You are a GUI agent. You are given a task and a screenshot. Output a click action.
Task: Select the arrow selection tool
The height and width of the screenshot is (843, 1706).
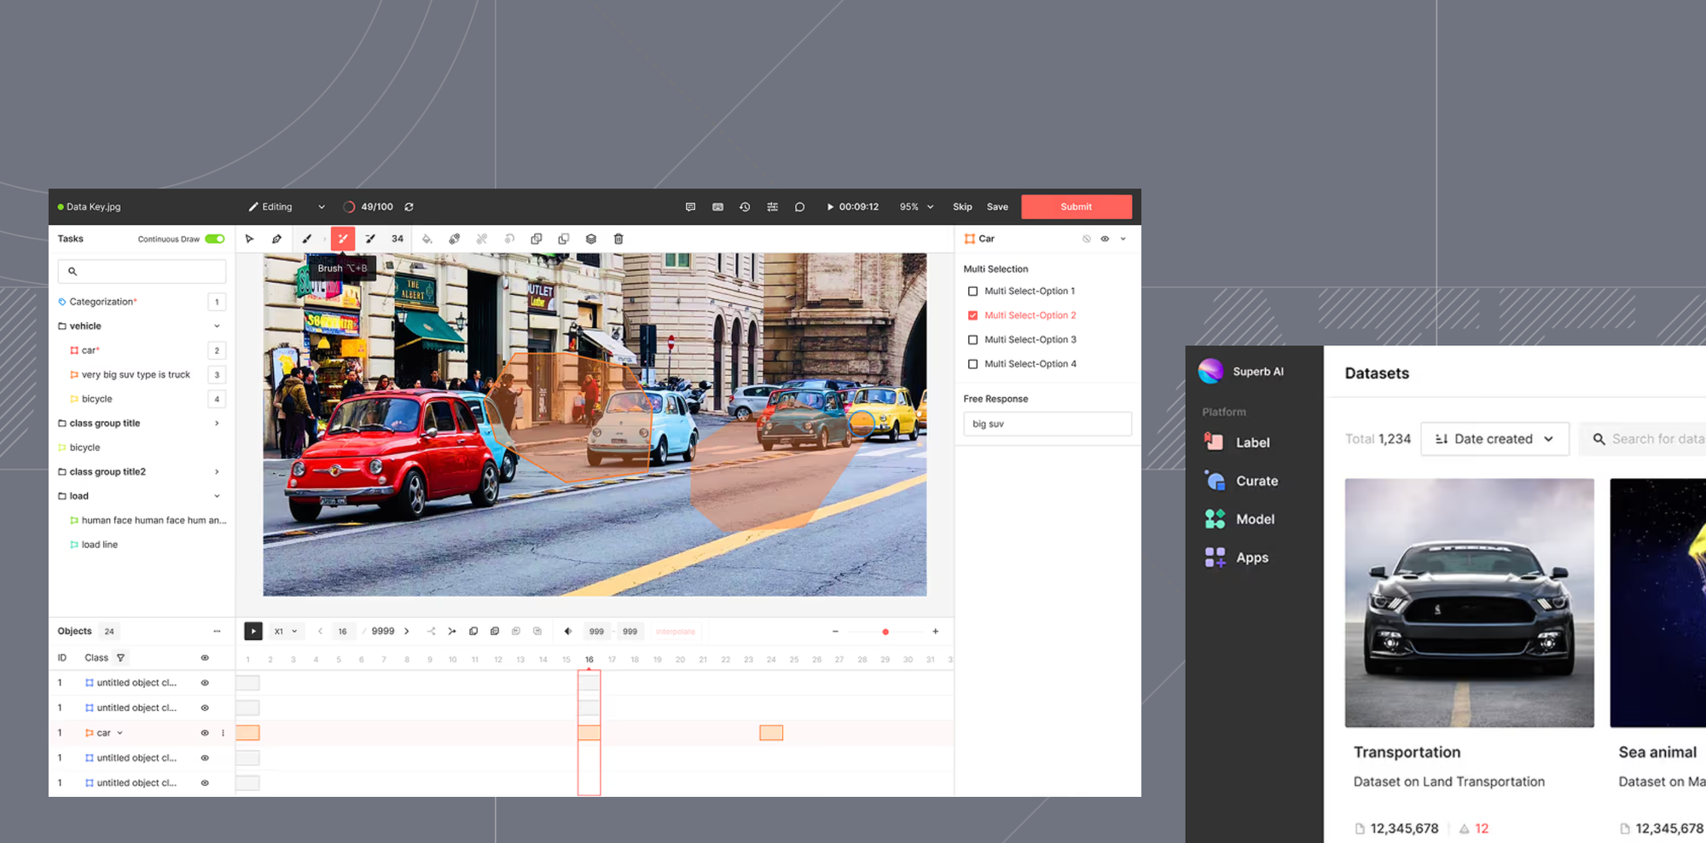tap(250, 239)
